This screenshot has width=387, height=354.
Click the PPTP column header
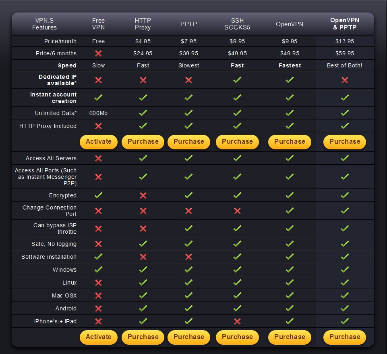click(188, 24)
